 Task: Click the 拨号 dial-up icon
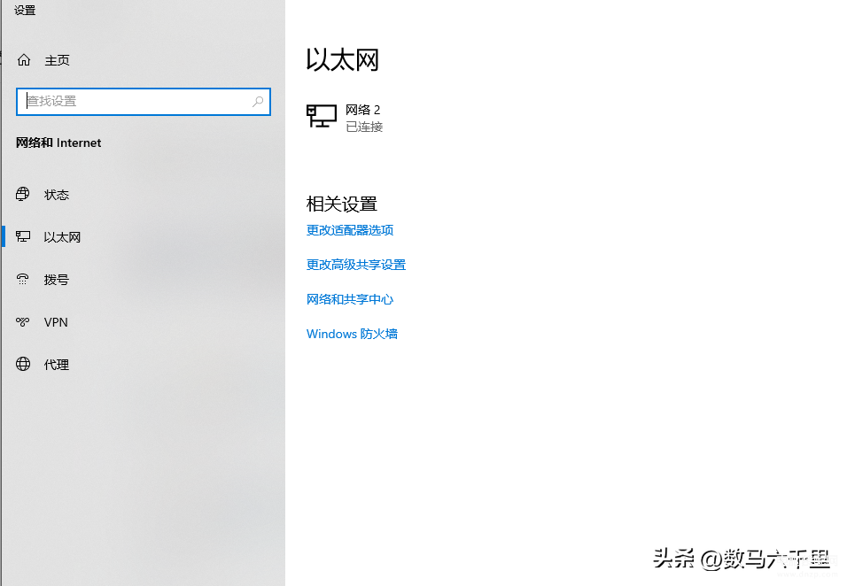pyautogui.click(x=24, y=280)
